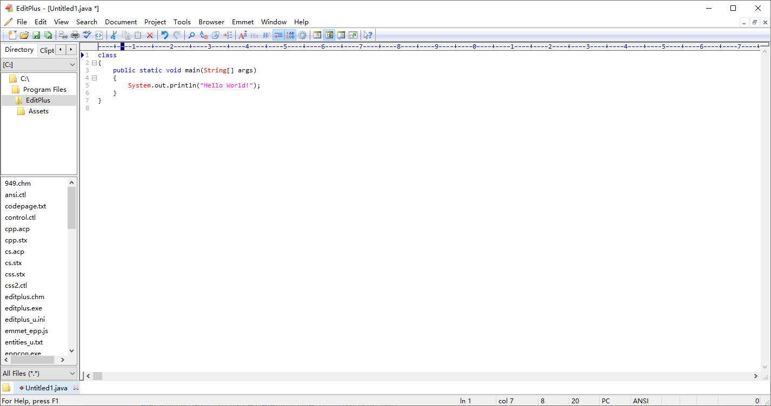The width and height of the screenshot is (771, 406).
Task: Select the Program Files folder
Action: click(x=44, y=90)
